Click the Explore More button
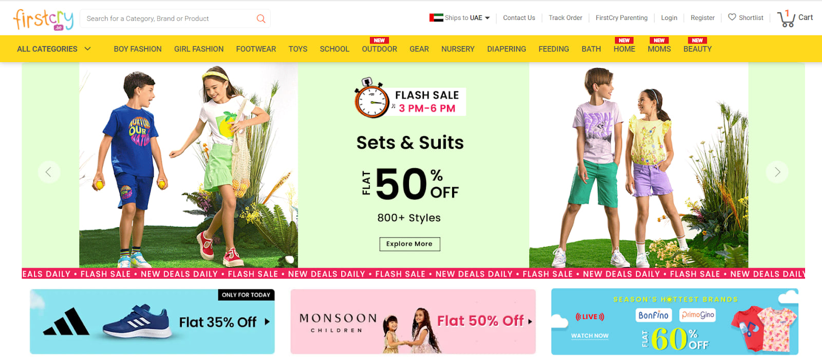 coord(409,244)
